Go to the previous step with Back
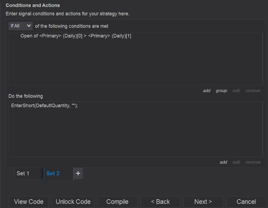This screenshot has width=268, height=208. point(160,202)
